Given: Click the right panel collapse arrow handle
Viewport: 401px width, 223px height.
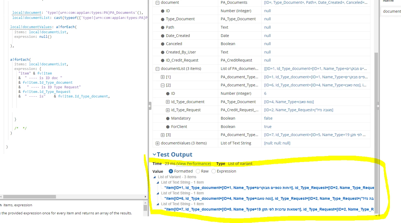Looking at the screenshot, I should (378, 106).
